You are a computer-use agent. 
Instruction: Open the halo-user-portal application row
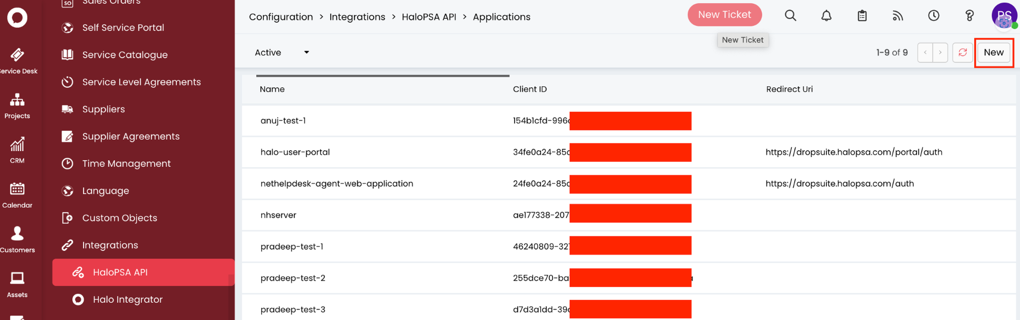tap(295, 152)
